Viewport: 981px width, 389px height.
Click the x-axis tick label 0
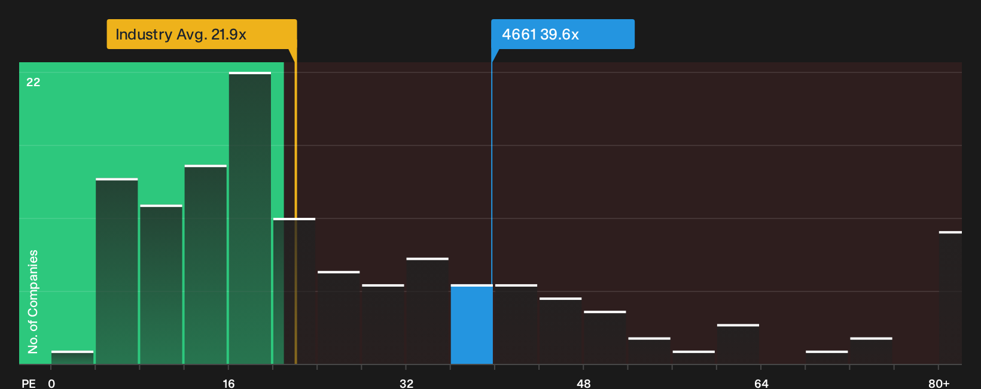(51, 384)
